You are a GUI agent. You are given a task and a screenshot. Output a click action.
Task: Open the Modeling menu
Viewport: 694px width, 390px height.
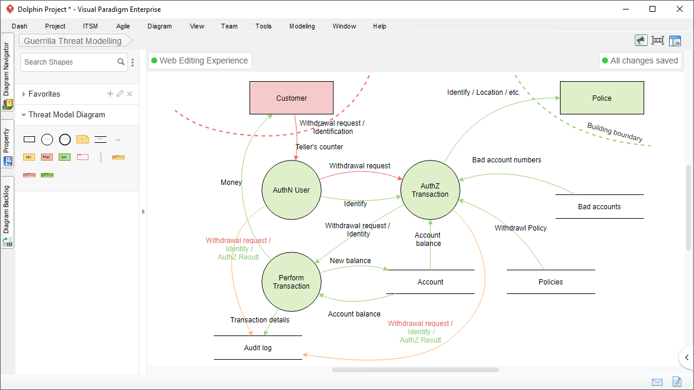[x=303, y=26]
